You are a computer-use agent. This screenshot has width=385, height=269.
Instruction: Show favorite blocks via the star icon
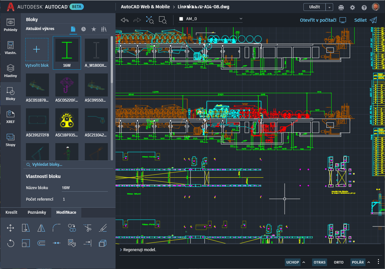point(93,29)
